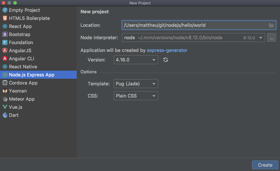
Task: Browse for location using folder icon
Action: click(x=271, y=25)
